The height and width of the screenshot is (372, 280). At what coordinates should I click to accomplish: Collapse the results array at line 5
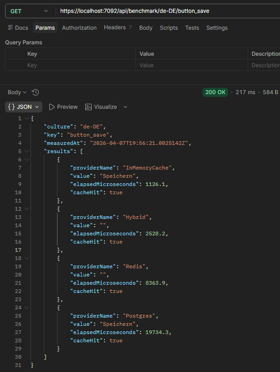(27, 151)
